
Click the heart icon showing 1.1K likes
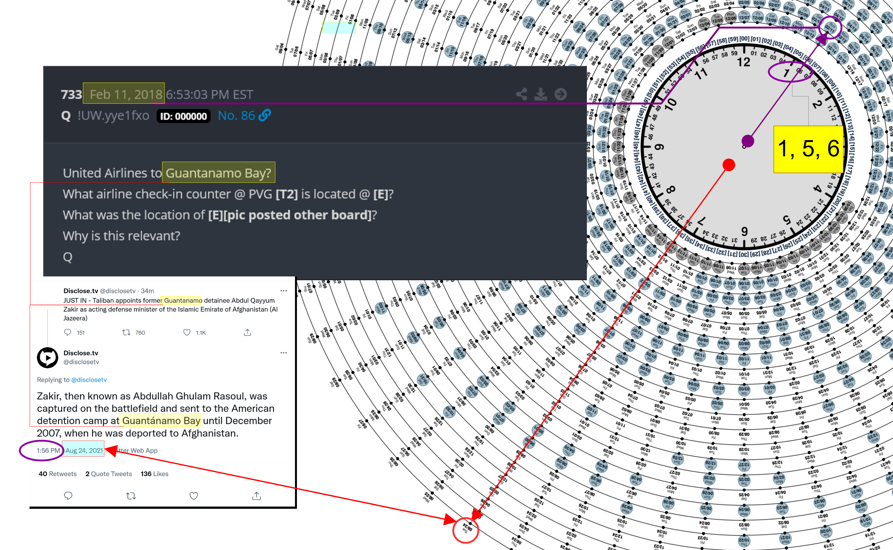pyautogui.click(x=187, y=332)
